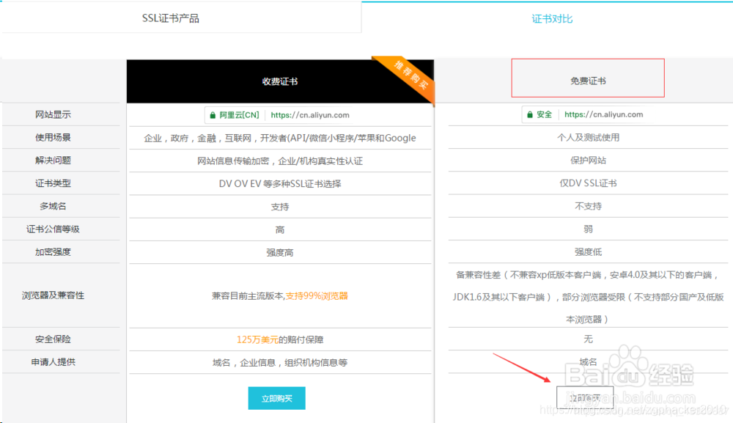
Task: Switch to the SSL证书产品 tab
Action: (x=171, y=18)
